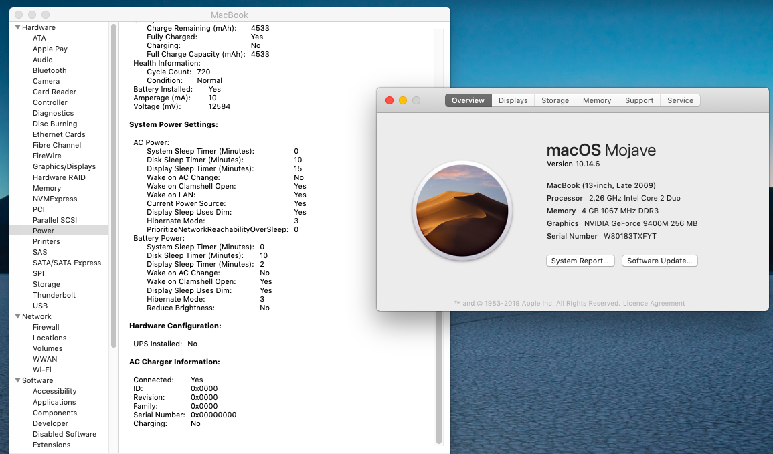Select USB in the sidebar
Image resolution: width=773 pixels, height=454 pixels.
(40, 306)
